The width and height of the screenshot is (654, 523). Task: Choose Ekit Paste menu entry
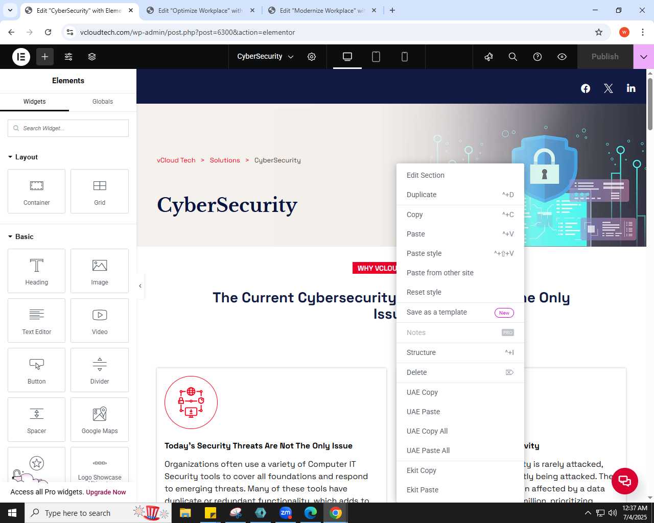coord(460,490)
